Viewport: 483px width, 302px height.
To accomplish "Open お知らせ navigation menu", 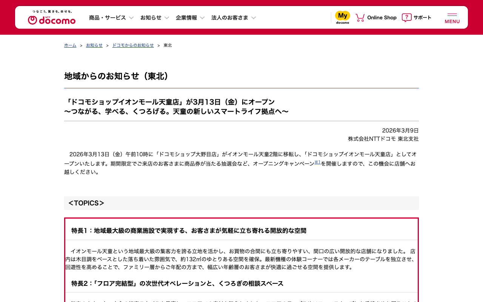I will coord(151,18).
